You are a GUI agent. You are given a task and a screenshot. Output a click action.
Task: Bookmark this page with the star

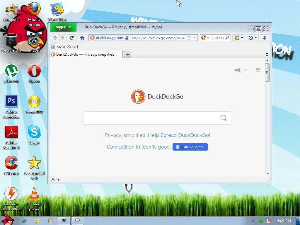coord(189,38)
